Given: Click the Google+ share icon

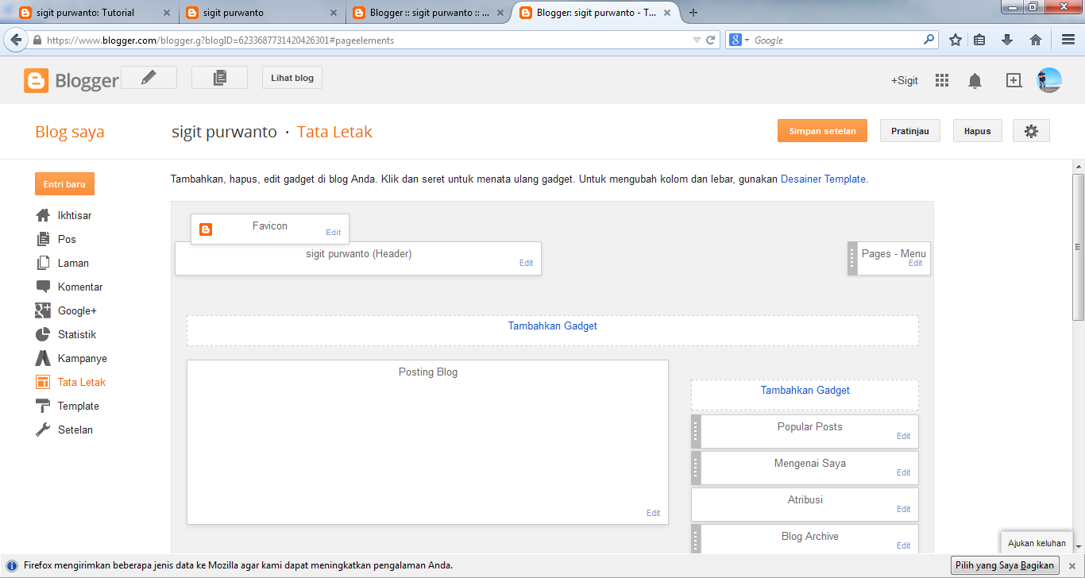Looking at the screenshot, I should [1014, 80].
